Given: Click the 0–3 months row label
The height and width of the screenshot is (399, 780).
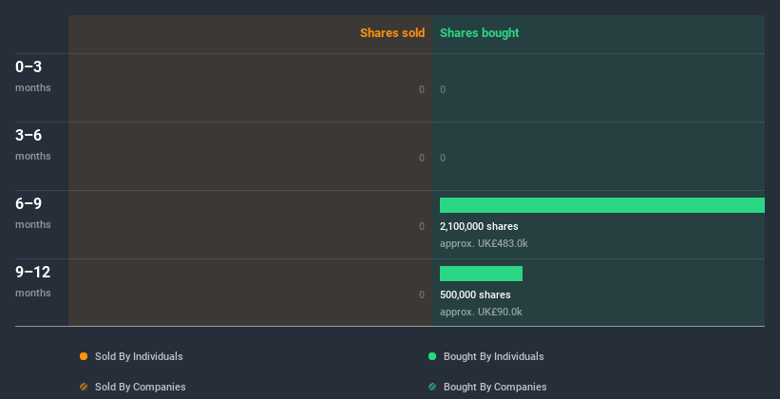Looking at the screenshot, I should pyautogui.click(x=33, y=76).
